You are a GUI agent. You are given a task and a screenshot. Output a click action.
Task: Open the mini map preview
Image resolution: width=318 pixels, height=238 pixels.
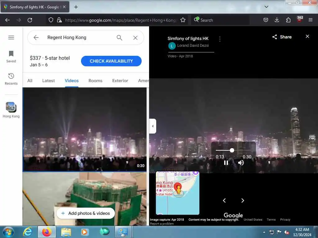pyautogui.click(x=177, y=193)
